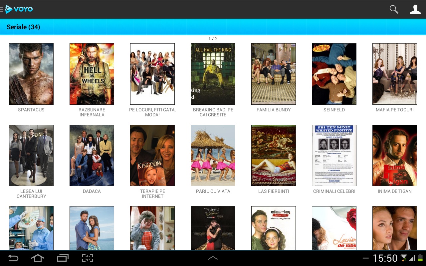Select the Hell on Wheels poster
The width and height of the screenshot is (426, 266).
(92, 74)
